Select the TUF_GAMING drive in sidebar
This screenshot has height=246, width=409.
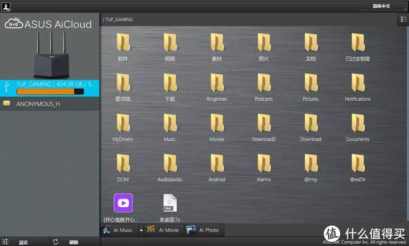pyautogui.click(x=50, y=88)
